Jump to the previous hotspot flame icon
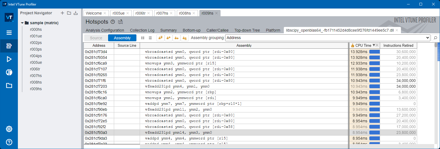Image resolution: width=440 pixels, height=149 pixels. coord(168,38)
